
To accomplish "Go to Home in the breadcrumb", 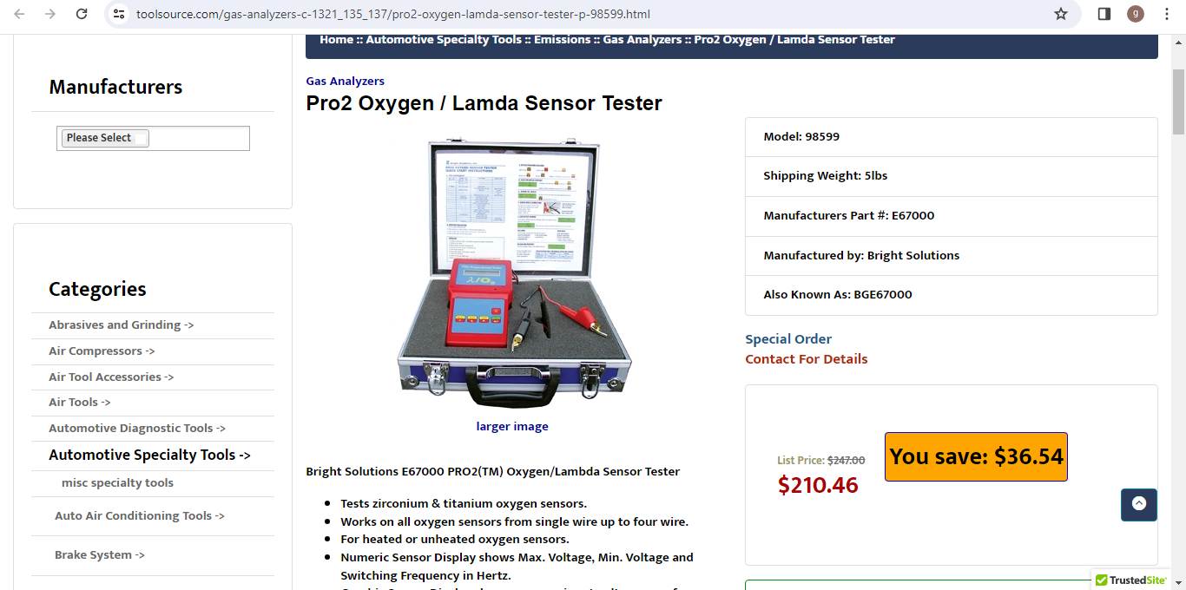I will (x=336, y=40).
